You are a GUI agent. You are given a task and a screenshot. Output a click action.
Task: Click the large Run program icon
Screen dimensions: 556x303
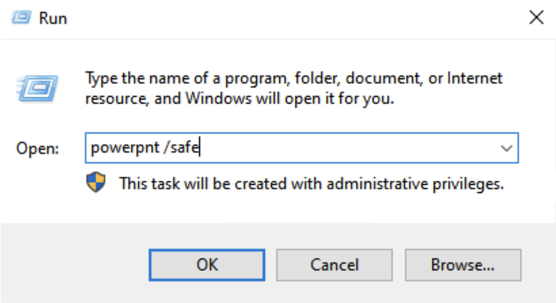37,88
